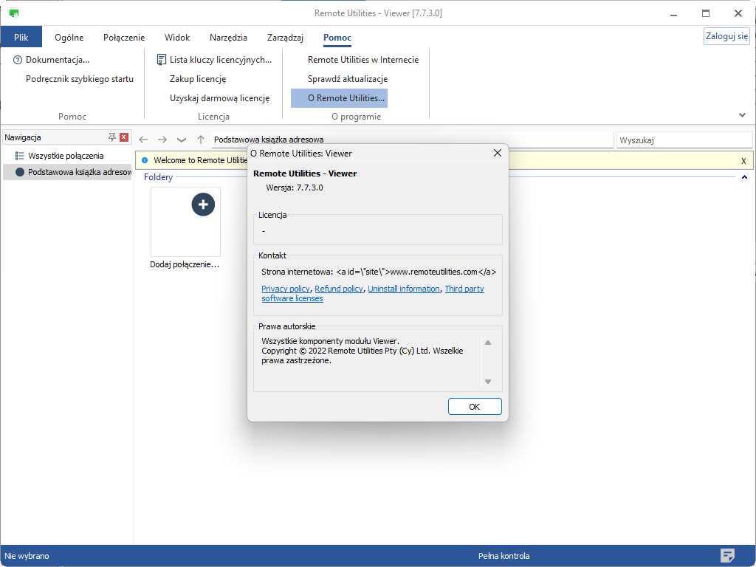Open navigation history dropdown chevron
The image size is (756, 567).
182,140
